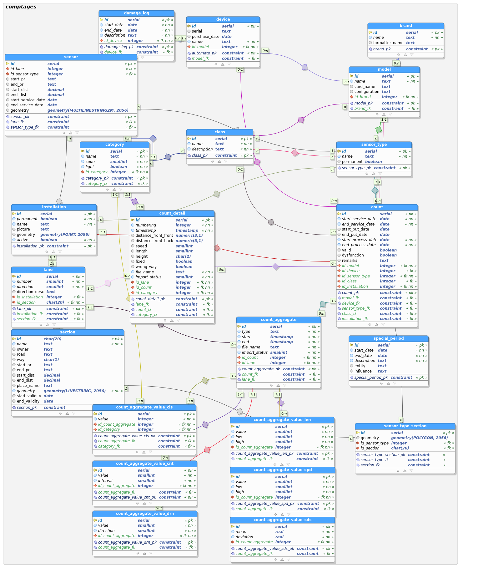This screenshot has height=568, width=478.
Task: Click the small diamond at device table footer
Action: tap(216, 64)
